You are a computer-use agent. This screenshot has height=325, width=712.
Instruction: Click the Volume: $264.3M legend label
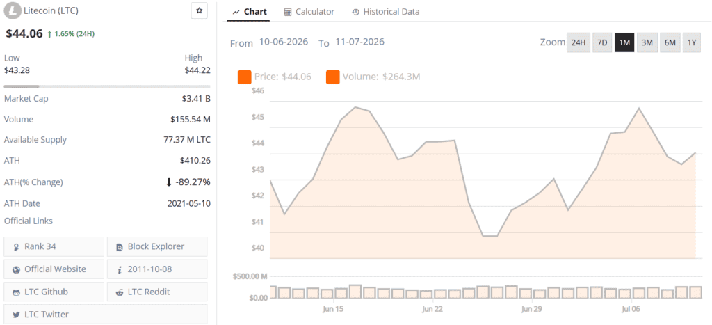382,77
